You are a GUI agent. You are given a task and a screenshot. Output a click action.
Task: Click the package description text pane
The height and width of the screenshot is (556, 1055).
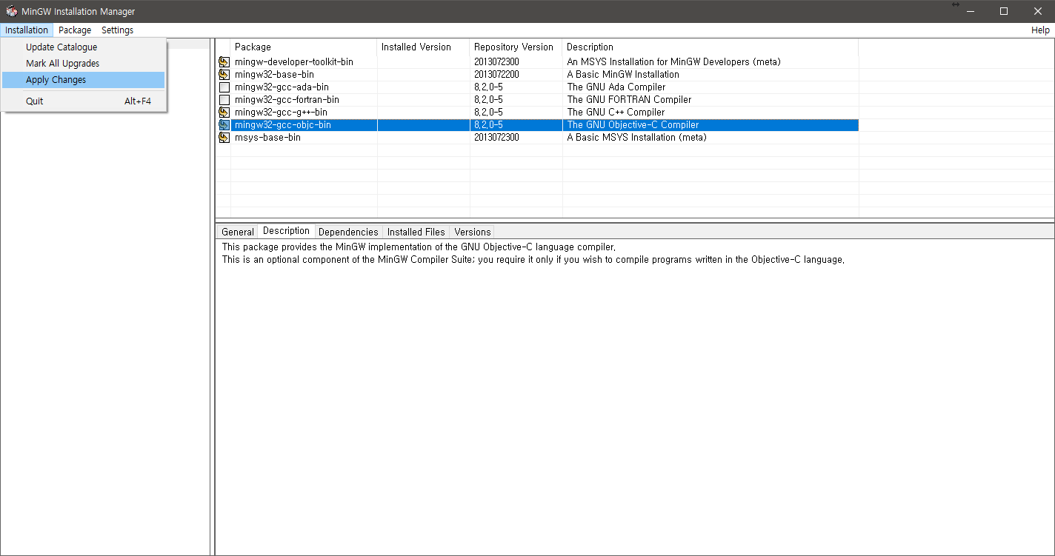pos(635,397)
